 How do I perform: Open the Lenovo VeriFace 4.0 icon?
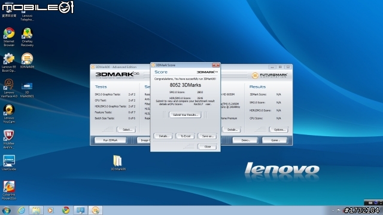click(9, 88)
